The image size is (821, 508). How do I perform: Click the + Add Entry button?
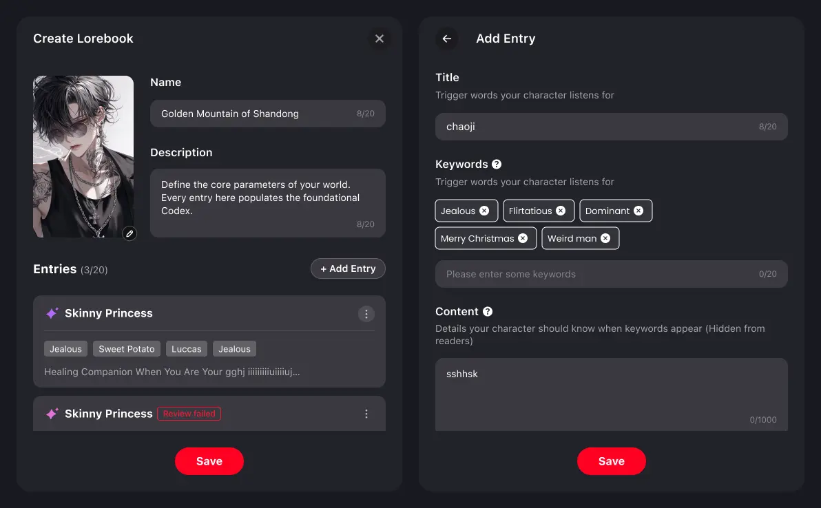pos(349,268)
